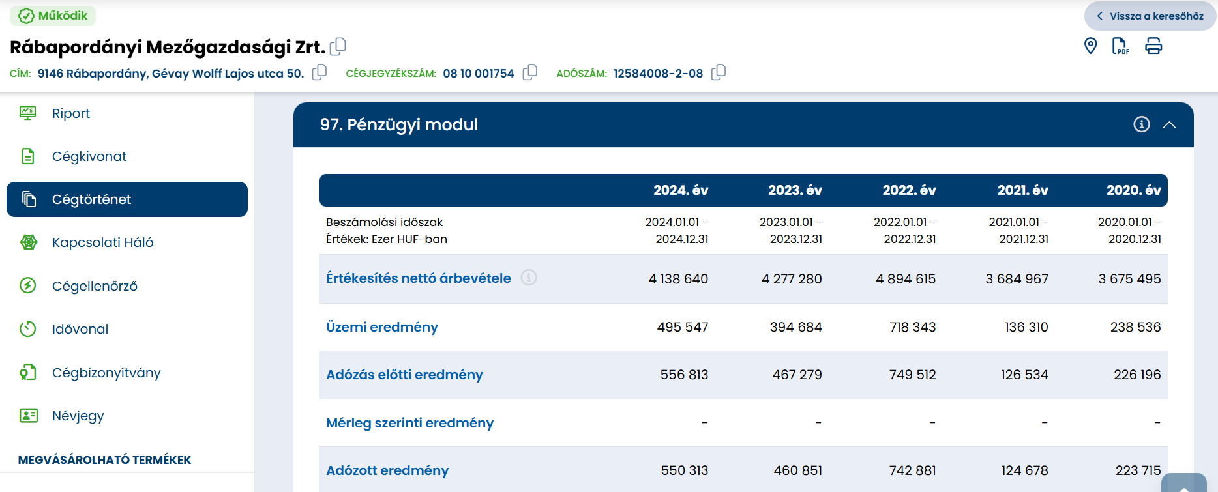Open the Pénzügyi modul info icon

click(x=1142, y=124)
